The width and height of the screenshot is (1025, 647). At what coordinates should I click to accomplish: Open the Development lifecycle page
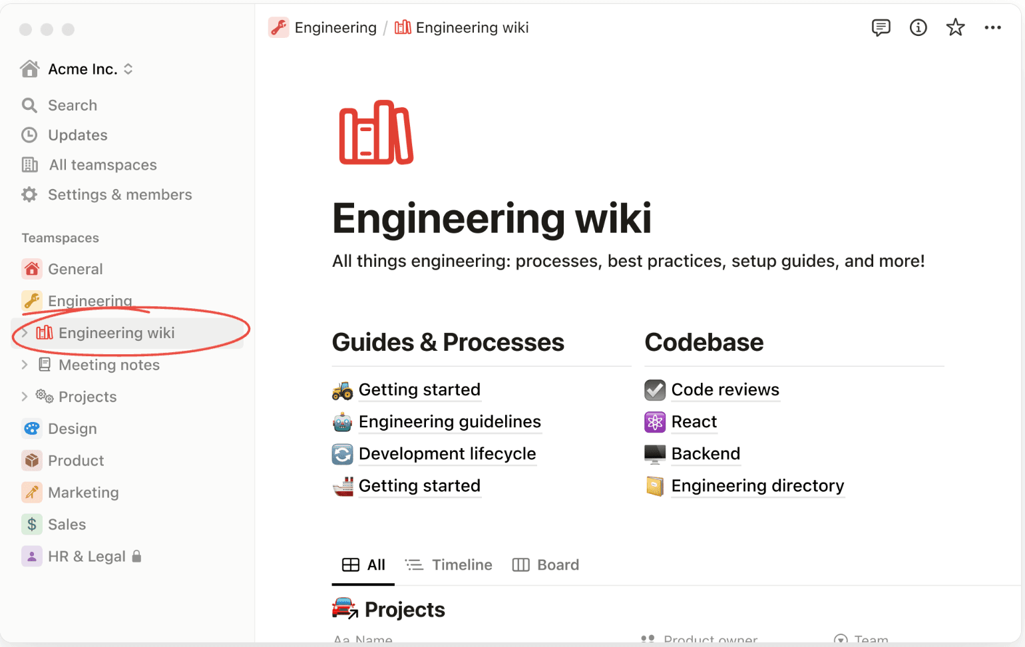[447, 454]
